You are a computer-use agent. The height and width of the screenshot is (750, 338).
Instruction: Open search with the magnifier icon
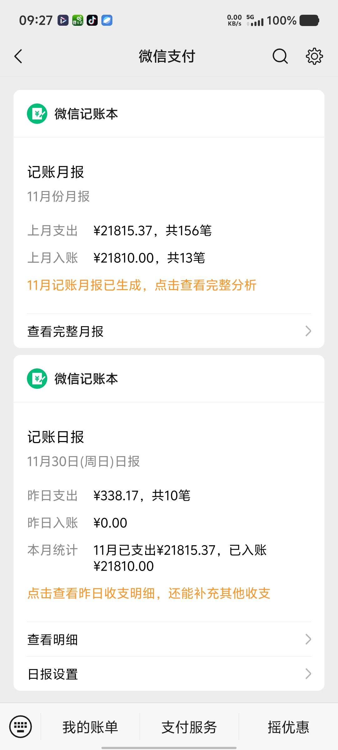(280, 56)
